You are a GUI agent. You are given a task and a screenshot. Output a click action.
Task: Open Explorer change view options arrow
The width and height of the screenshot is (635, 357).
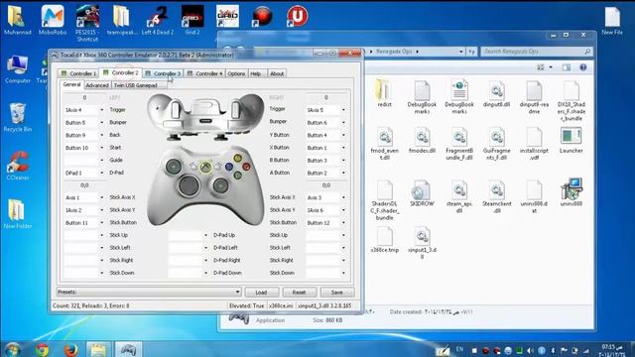click(551, 67)
